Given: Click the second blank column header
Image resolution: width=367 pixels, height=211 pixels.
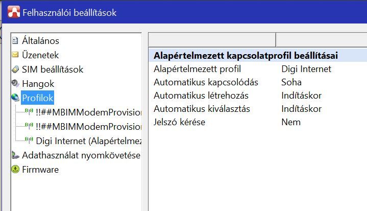Looking at the screenshot, I should click(321, 39).
